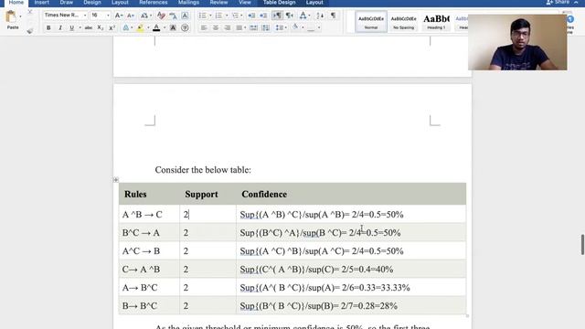This screenshot has width=585, height=329.
Task: Click the character border icon
Action: point(185,16)
